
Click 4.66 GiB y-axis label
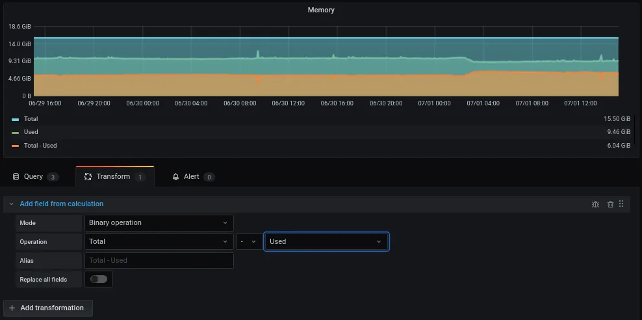pos(19,78)
